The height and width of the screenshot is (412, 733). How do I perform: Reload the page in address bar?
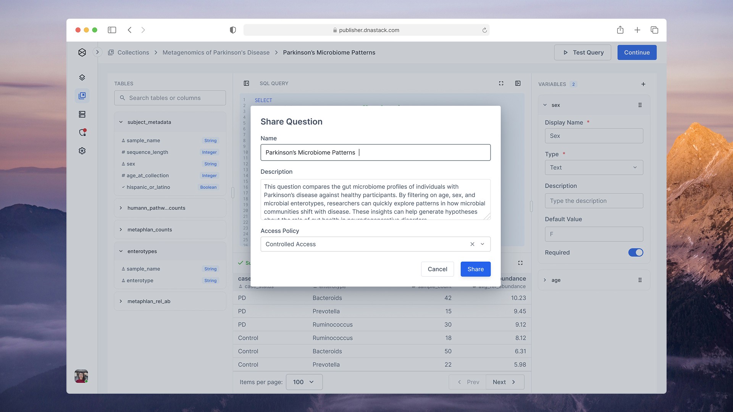(x=484, y=30)
